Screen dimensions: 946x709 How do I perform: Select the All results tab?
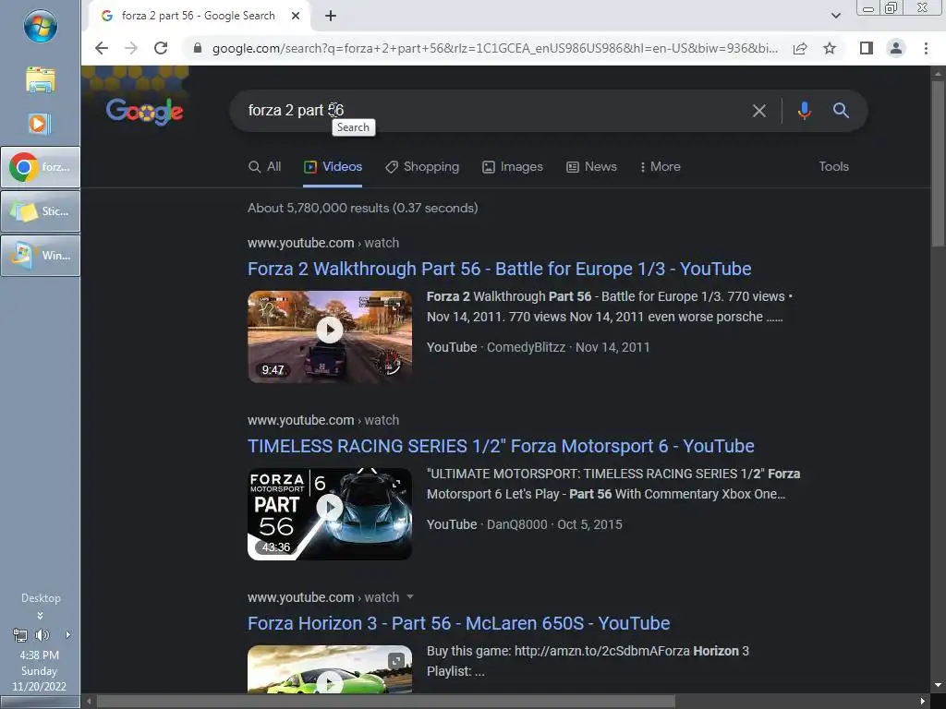(265, 166)
